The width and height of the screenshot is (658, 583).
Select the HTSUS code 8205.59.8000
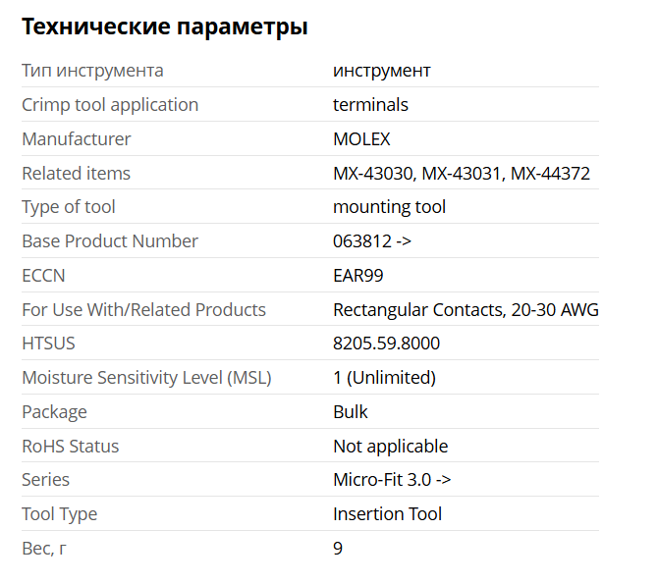tap(386, 344)
